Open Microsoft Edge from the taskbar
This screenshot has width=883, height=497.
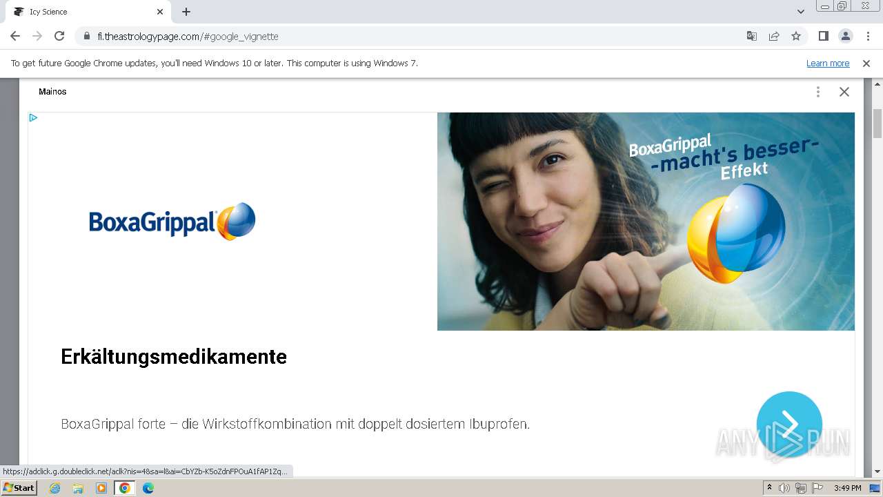pyautogui.click(x=148, y=488)
